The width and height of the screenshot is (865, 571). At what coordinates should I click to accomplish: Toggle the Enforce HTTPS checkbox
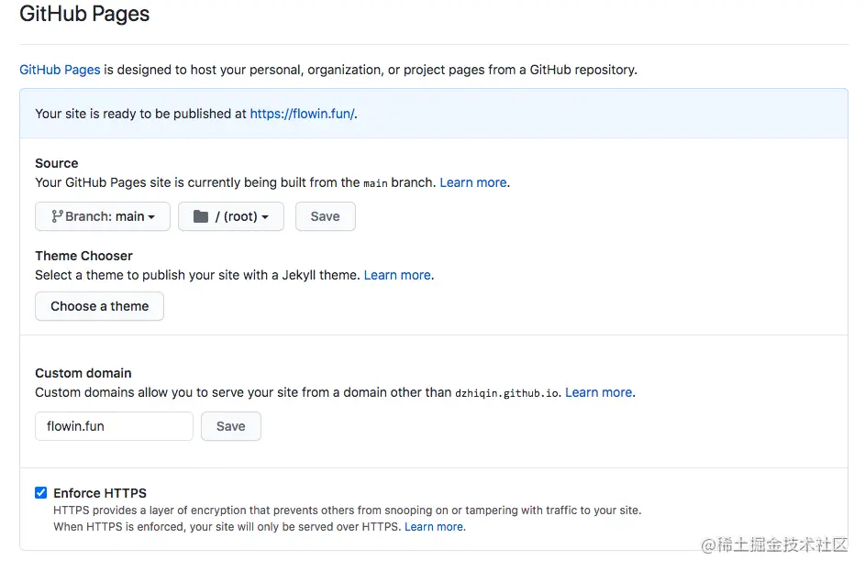click(x=41, y=492)
